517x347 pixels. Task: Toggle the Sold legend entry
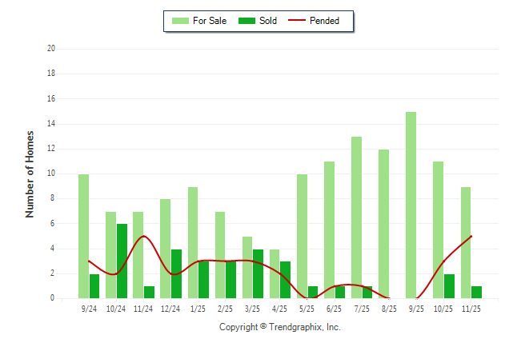pos(268,21)
